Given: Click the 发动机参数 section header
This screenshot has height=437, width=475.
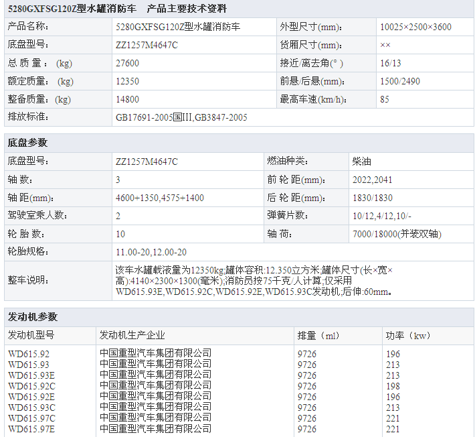Looking at the screenshot, I should pyautogui.click(x=32, y=317).
